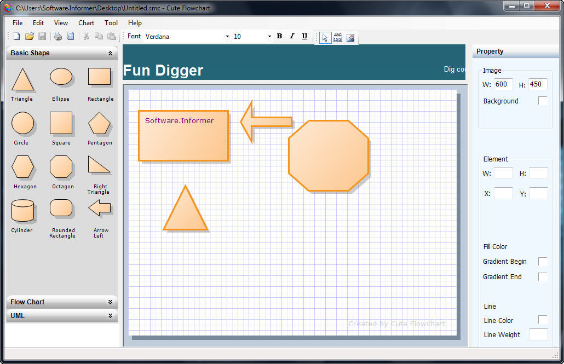The width and height of the screenshot is (564, 364).
Task: Select the Software.Informer rectangle on canvas
Action: pos(183,136)
